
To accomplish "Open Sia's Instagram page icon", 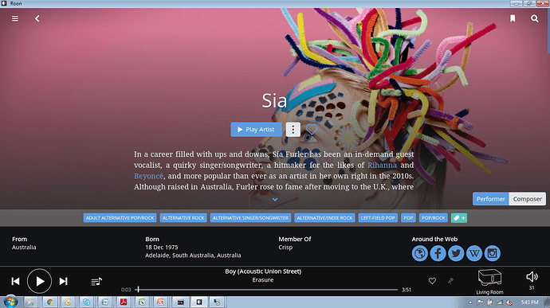I will coord(492,253).
